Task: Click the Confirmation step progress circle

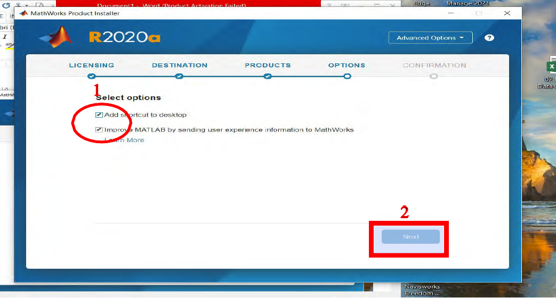Action: click(x=434, y=76)
